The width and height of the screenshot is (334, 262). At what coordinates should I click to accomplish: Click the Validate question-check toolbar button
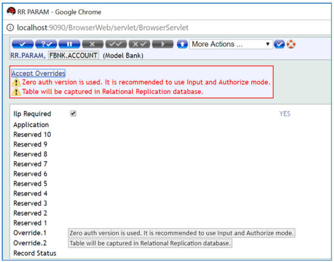46,44
